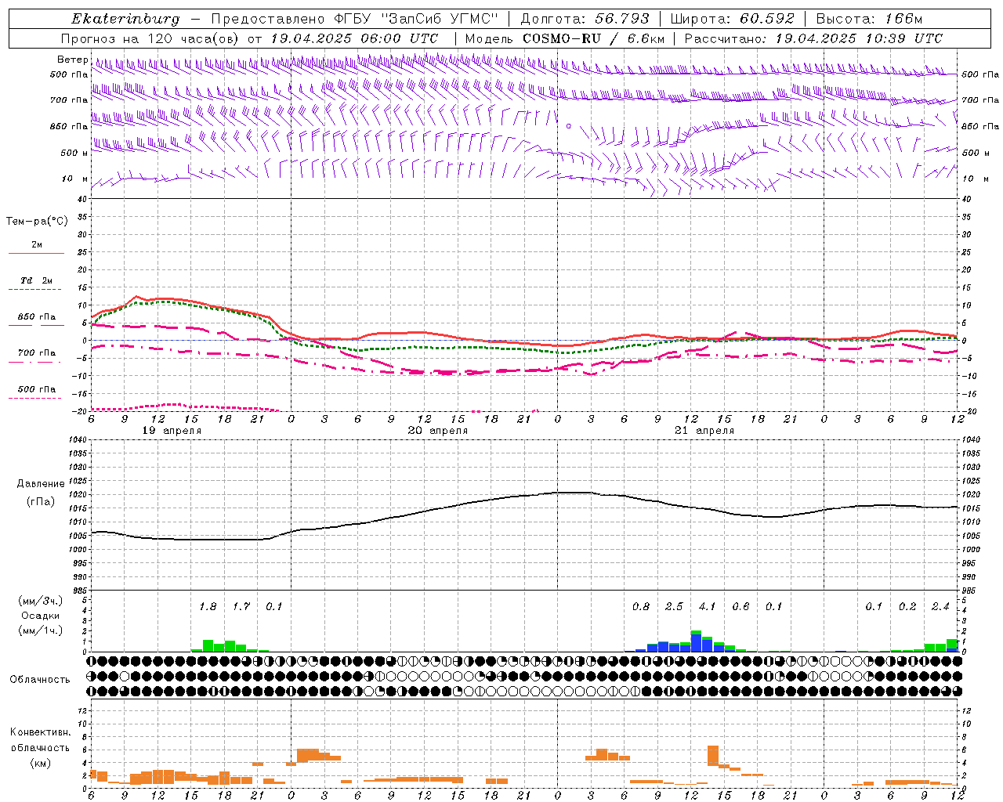Click the 19 апреля date label

coord(171,431)
